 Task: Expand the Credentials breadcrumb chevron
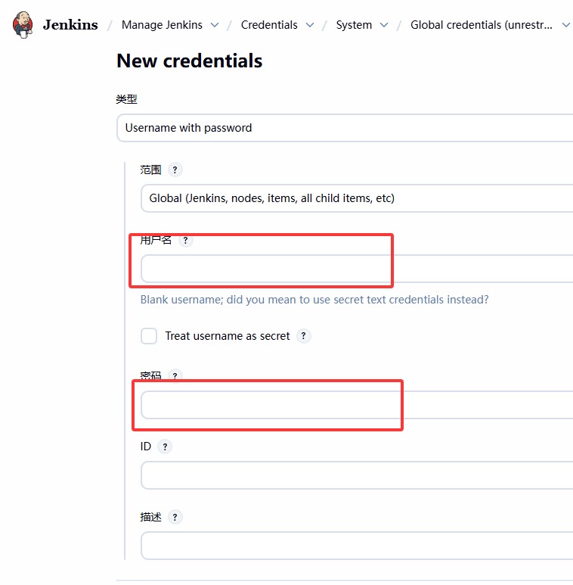pos(310,25)
